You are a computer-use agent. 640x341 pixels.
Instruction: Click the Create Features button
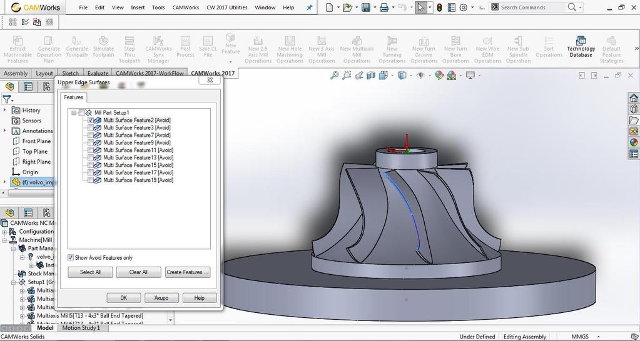coord(188,272)
